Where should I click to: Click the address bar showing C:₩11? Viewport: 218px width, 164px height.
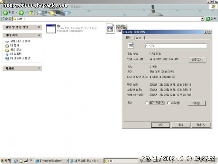pos(107,19)
